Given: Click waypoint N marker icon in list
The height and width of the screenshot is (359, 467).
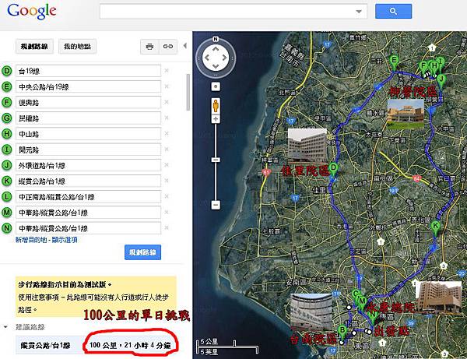Looking at the screenshot, I should coord(6,228).
